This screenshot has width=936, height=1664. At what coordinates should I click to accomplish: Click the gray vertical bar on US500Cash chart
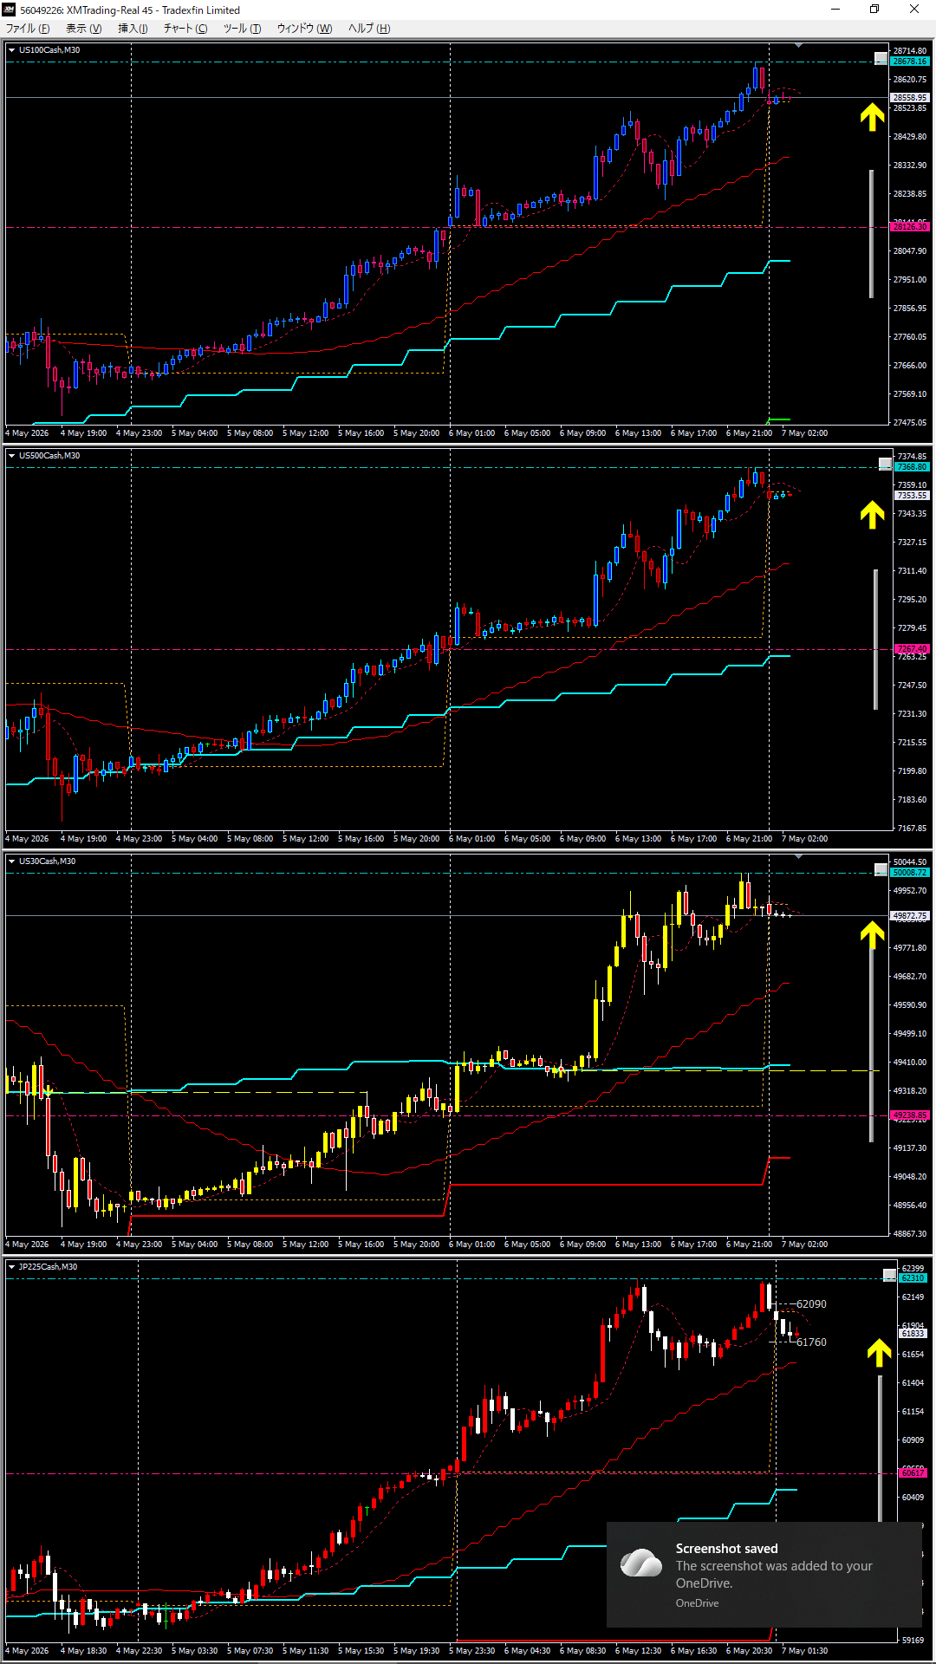[875, 639]
